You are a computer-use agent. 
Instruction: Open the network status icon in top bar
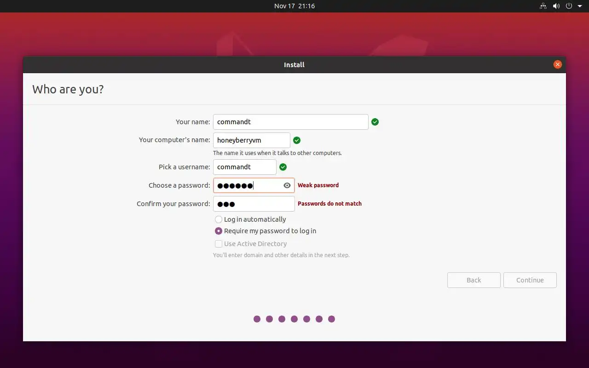click(543, 6)
